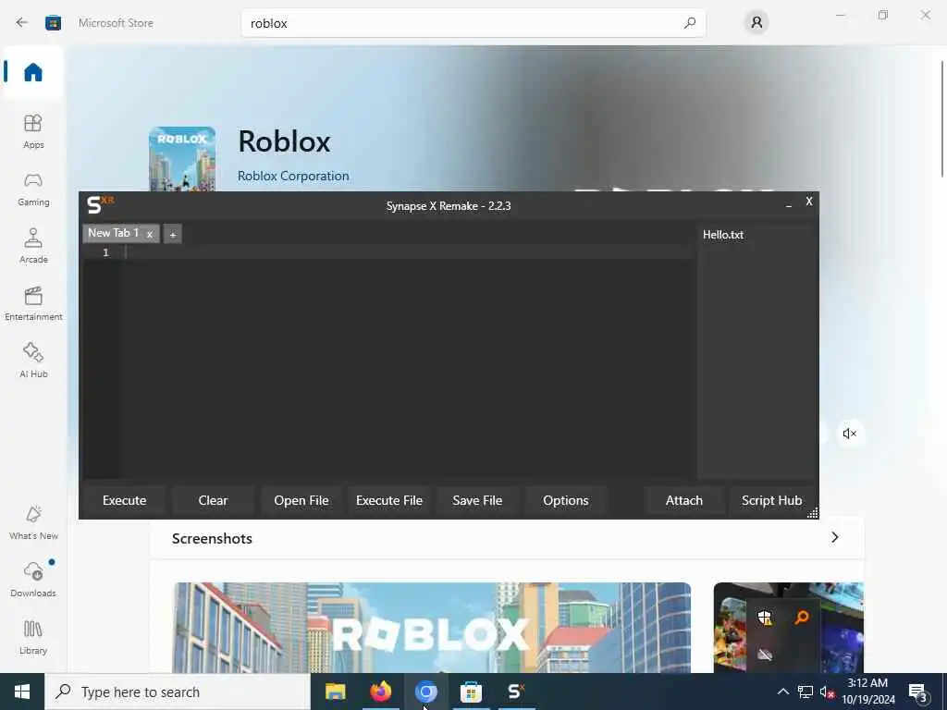This screenshot has height=710, width=947.
Task: Add a new script tab in Synapse X
Action: tap(173, 234)
